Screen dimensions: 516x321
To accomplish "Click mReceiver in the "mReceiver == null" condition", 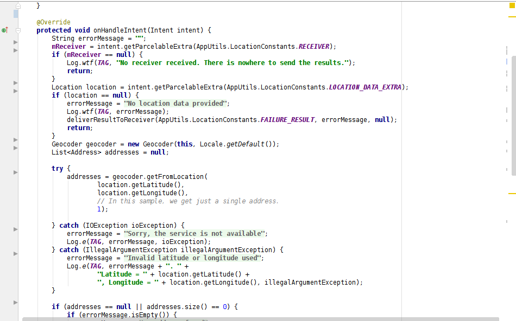I will [x=84, y=55].
